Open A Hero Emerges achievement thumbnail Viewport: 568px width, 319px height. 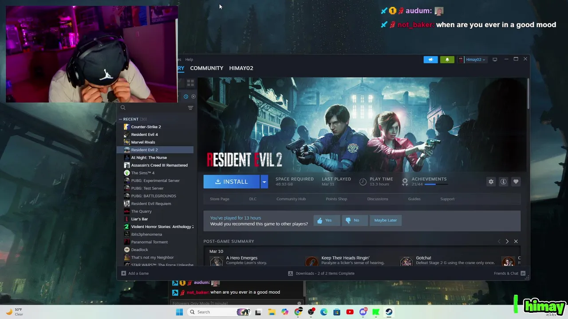[217, 261]
